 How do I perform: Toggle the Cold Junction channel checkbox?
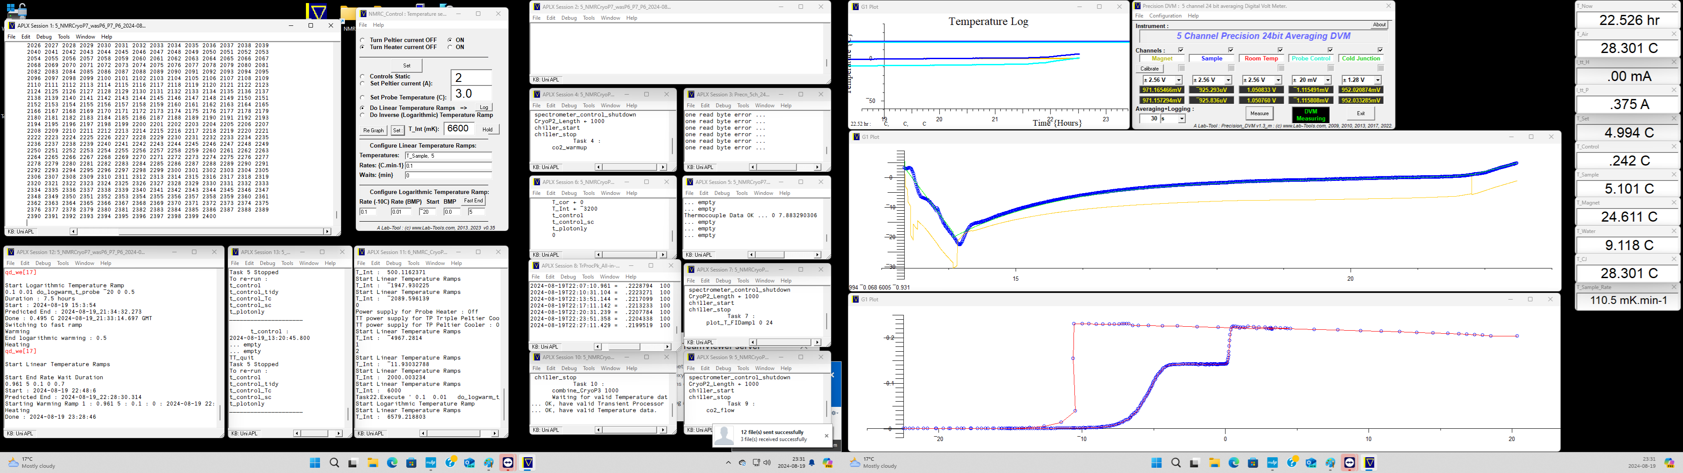pyautogui.click(x=1381, y=50)
